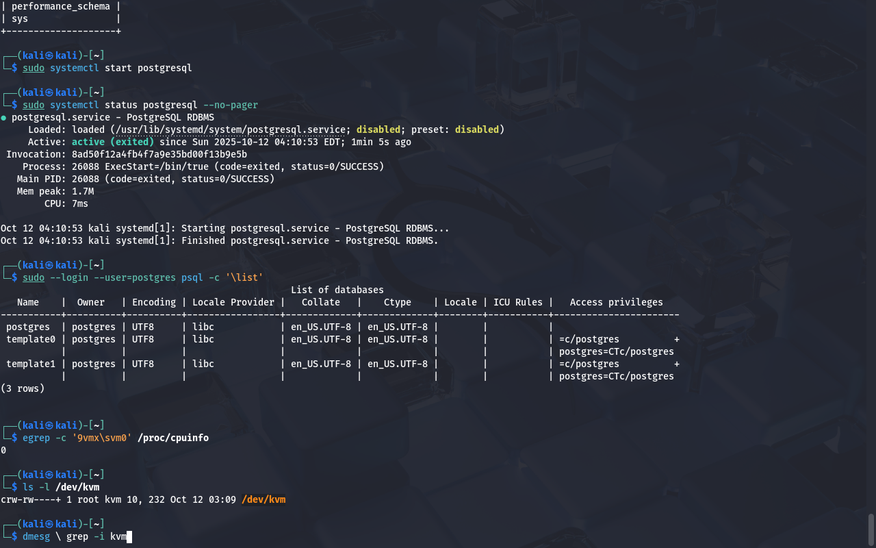Viewport: 876px width, 548px height.
Task: Click the green status dot before postgresql.service
Action: tap(4, 118)
